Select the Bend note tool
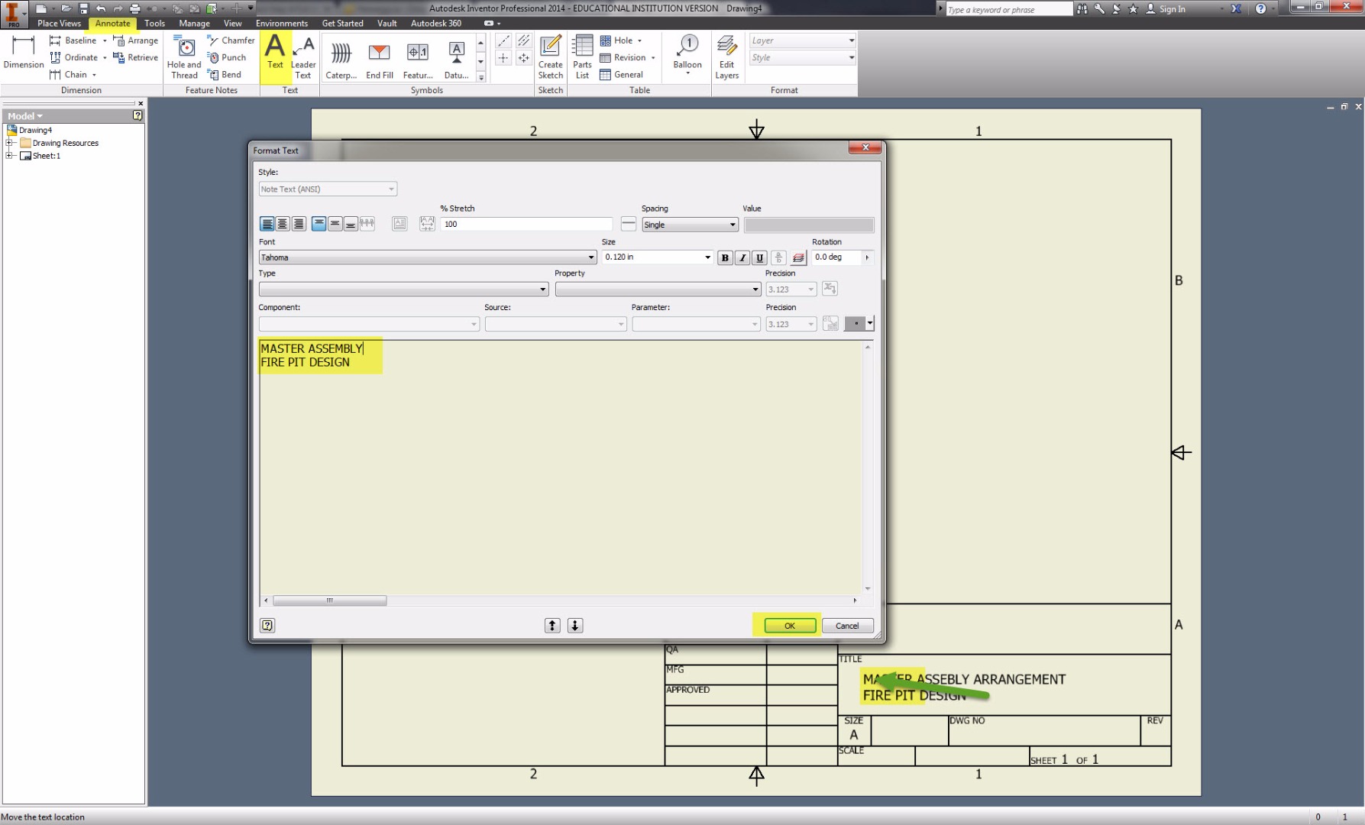Image resolution: width=1365 pixels, height=825 pixels. 225,74
